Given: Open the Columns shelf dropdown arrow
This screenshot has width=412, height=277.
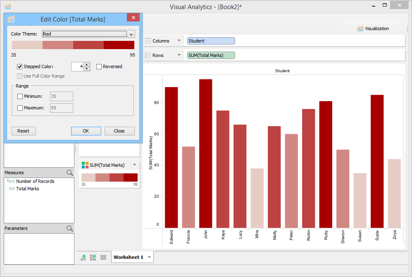Looking at the screenshot, I should click(x=179, y=41).
